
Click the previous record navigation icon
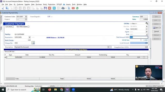point(20,8)
